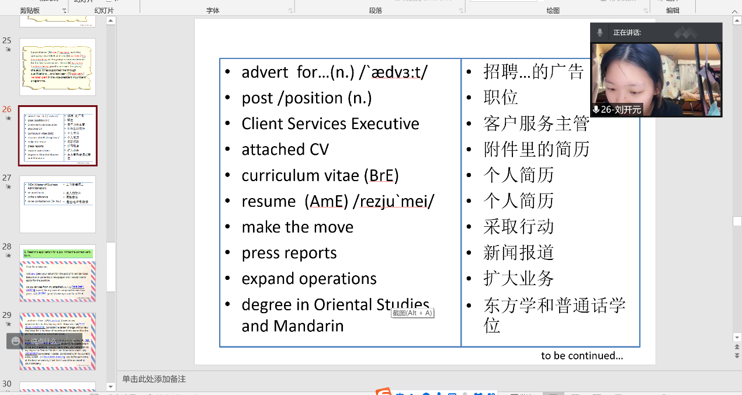The image size is (742, 395).
Task: Select slide 27 thumbnail in the panel
Action: [x=57, y=204]
